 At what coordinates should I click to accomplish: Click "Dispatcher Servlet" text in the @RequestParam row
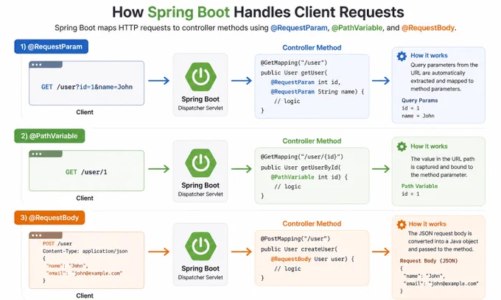(x=200, y=108)
